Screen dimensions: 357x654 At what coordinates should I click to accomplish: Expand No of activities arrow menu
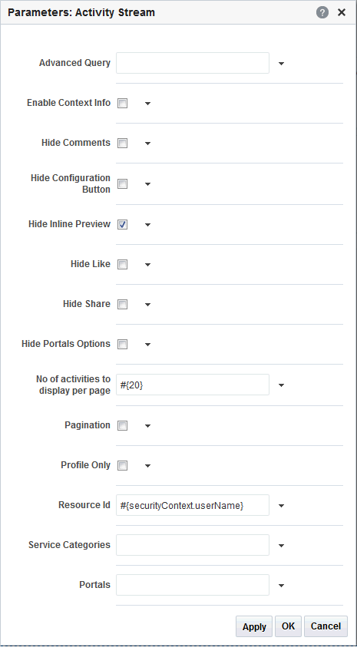tap(281, 385)
